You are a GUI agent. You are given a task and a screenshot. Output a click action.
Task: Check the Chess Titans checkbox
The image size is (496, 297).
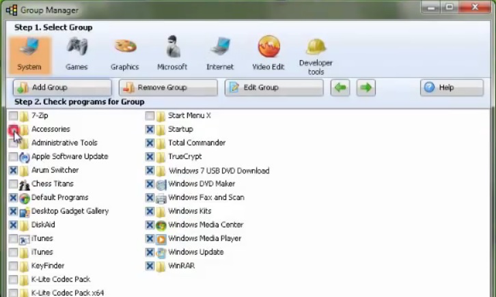point(13,184)
